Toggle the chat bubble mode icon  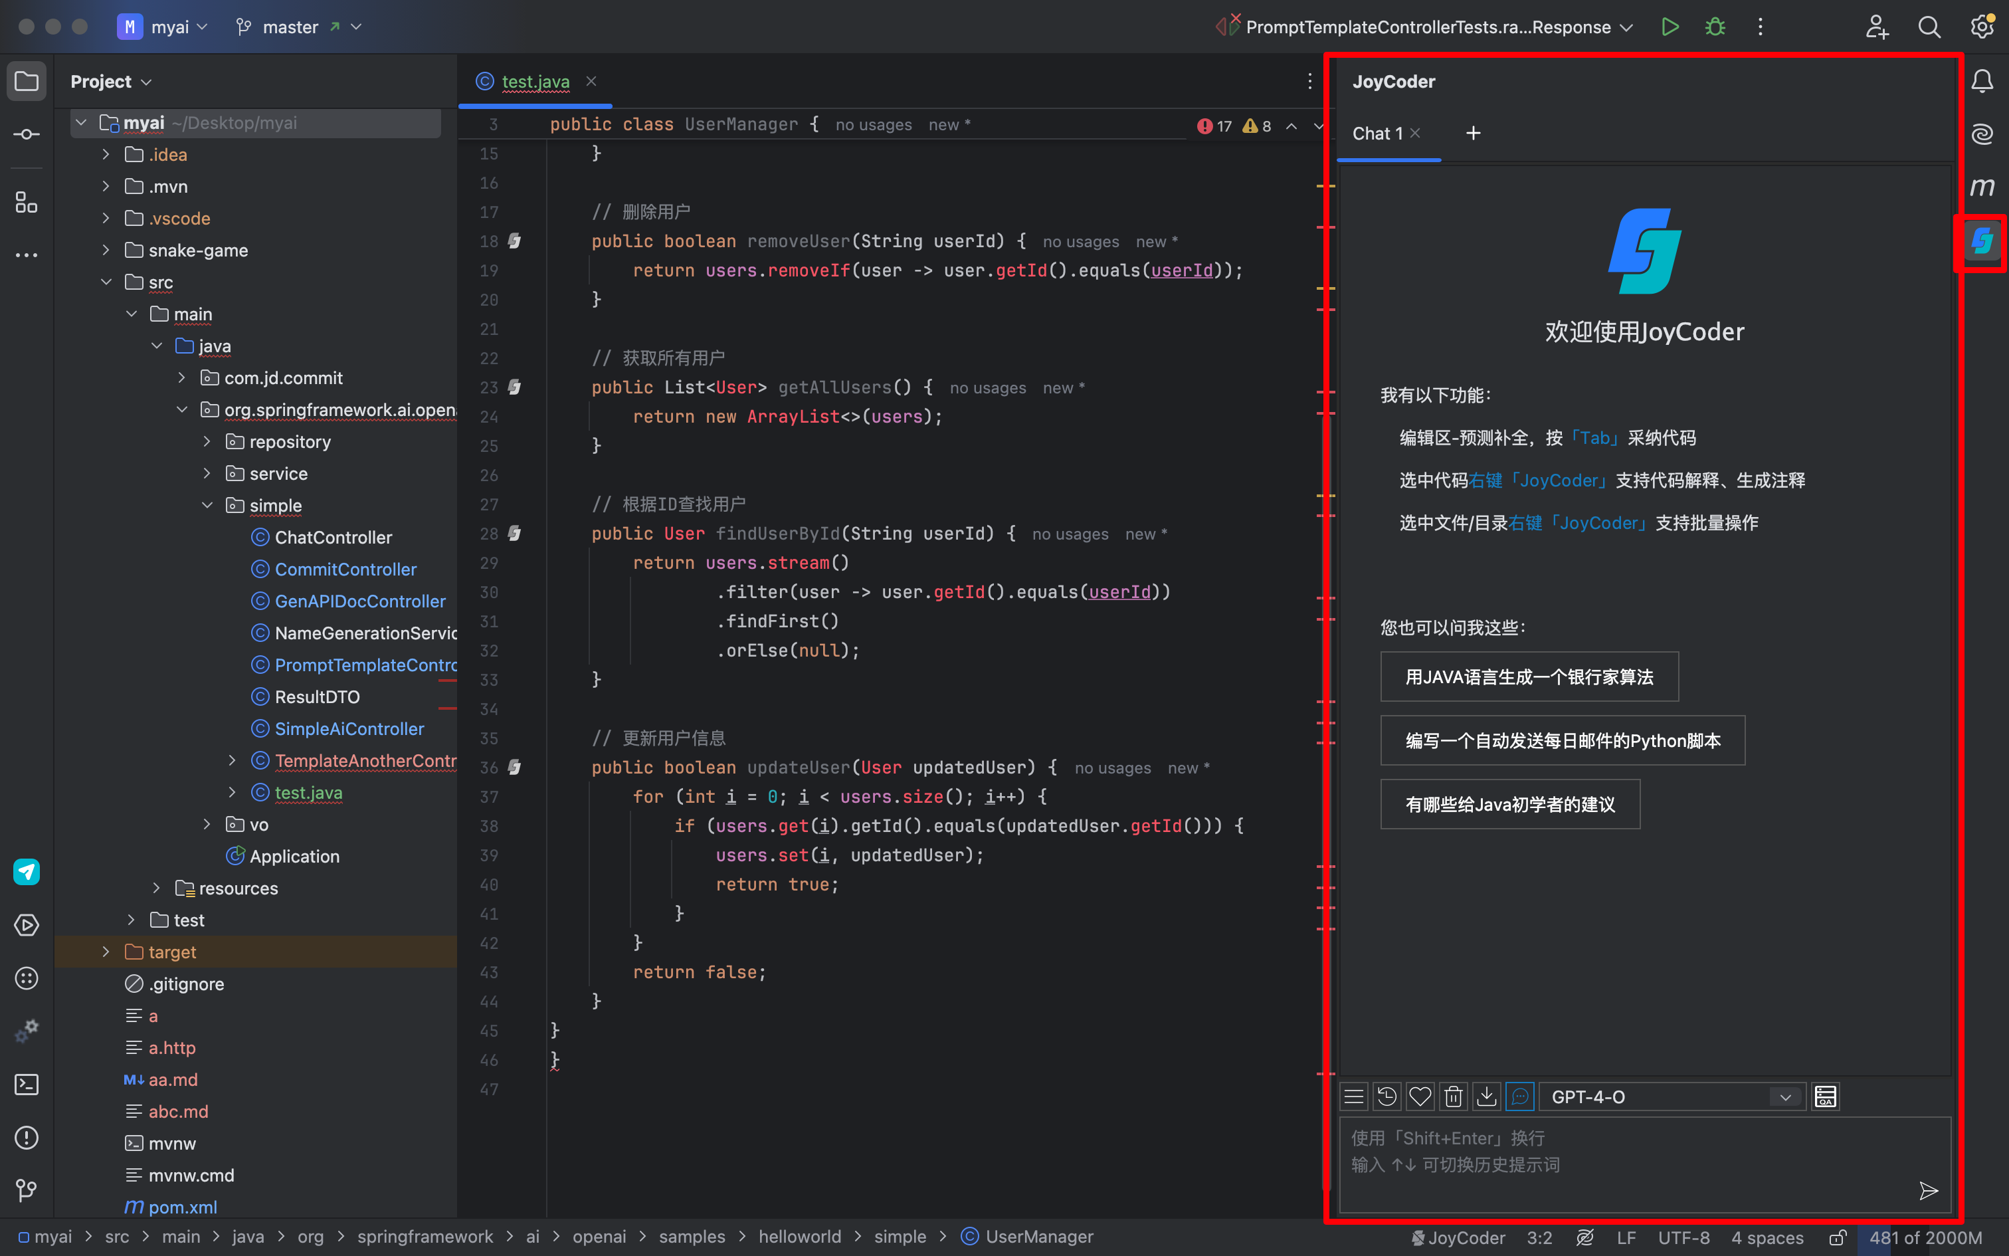1520,1097
